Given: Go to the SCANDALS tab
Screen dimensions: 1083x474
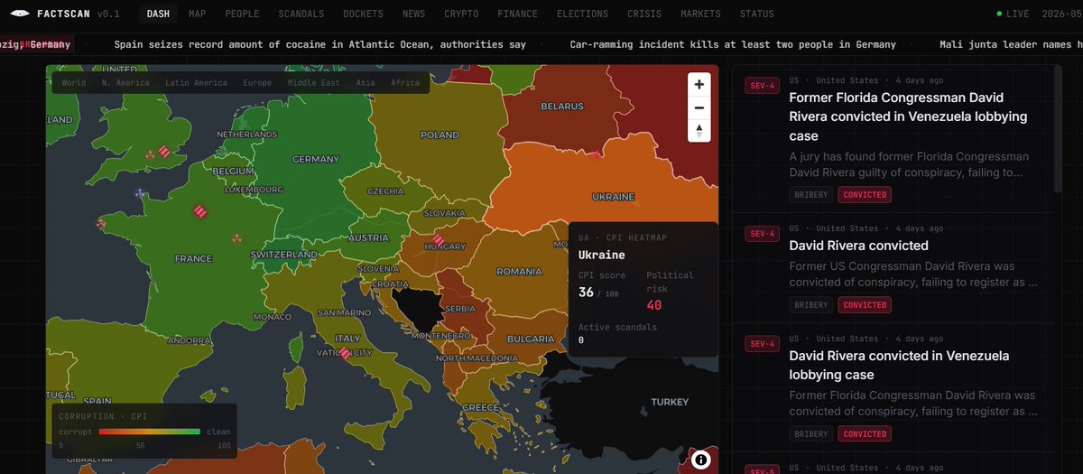Looking at the screenshot, I should click(x=301, y=14).
